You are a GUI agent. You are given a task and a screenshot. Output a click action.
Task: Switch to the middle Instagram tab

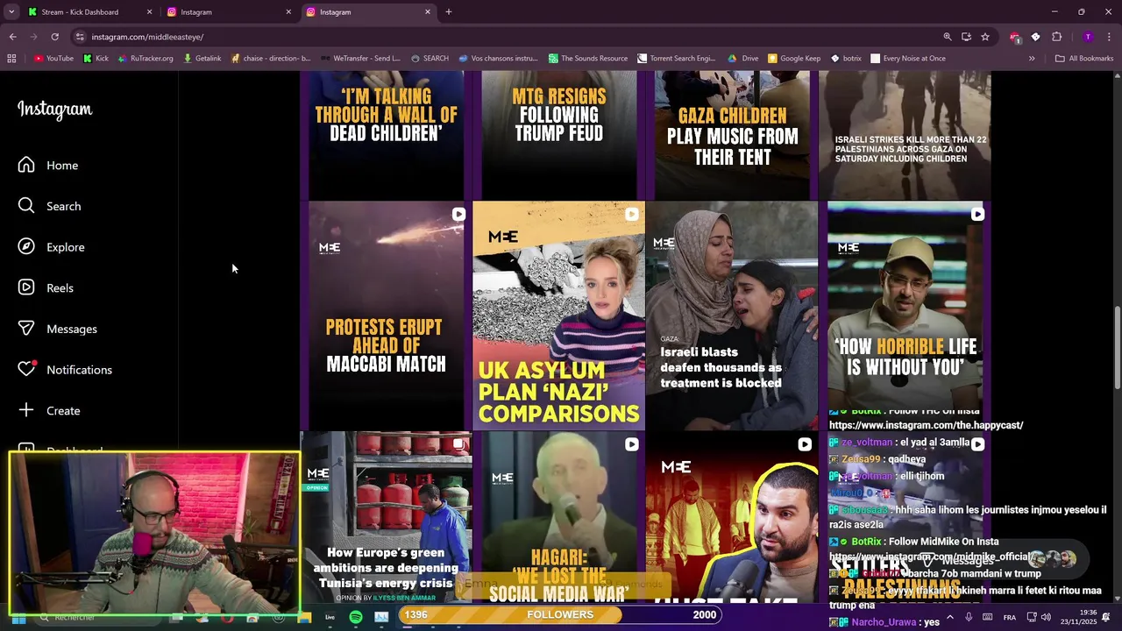229,12
